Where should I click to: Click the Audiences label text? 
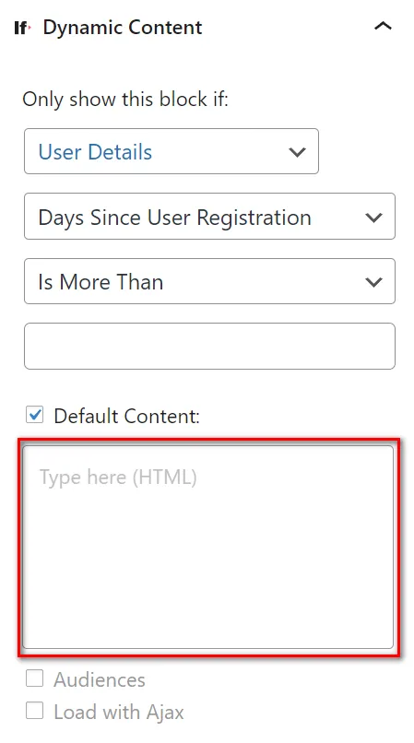coord(100,680)
